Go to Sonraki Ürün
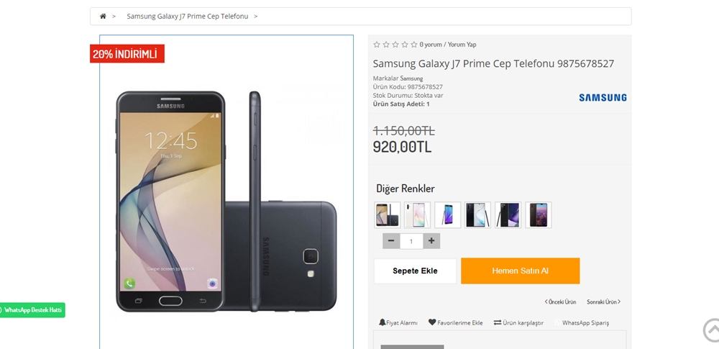 603,302
